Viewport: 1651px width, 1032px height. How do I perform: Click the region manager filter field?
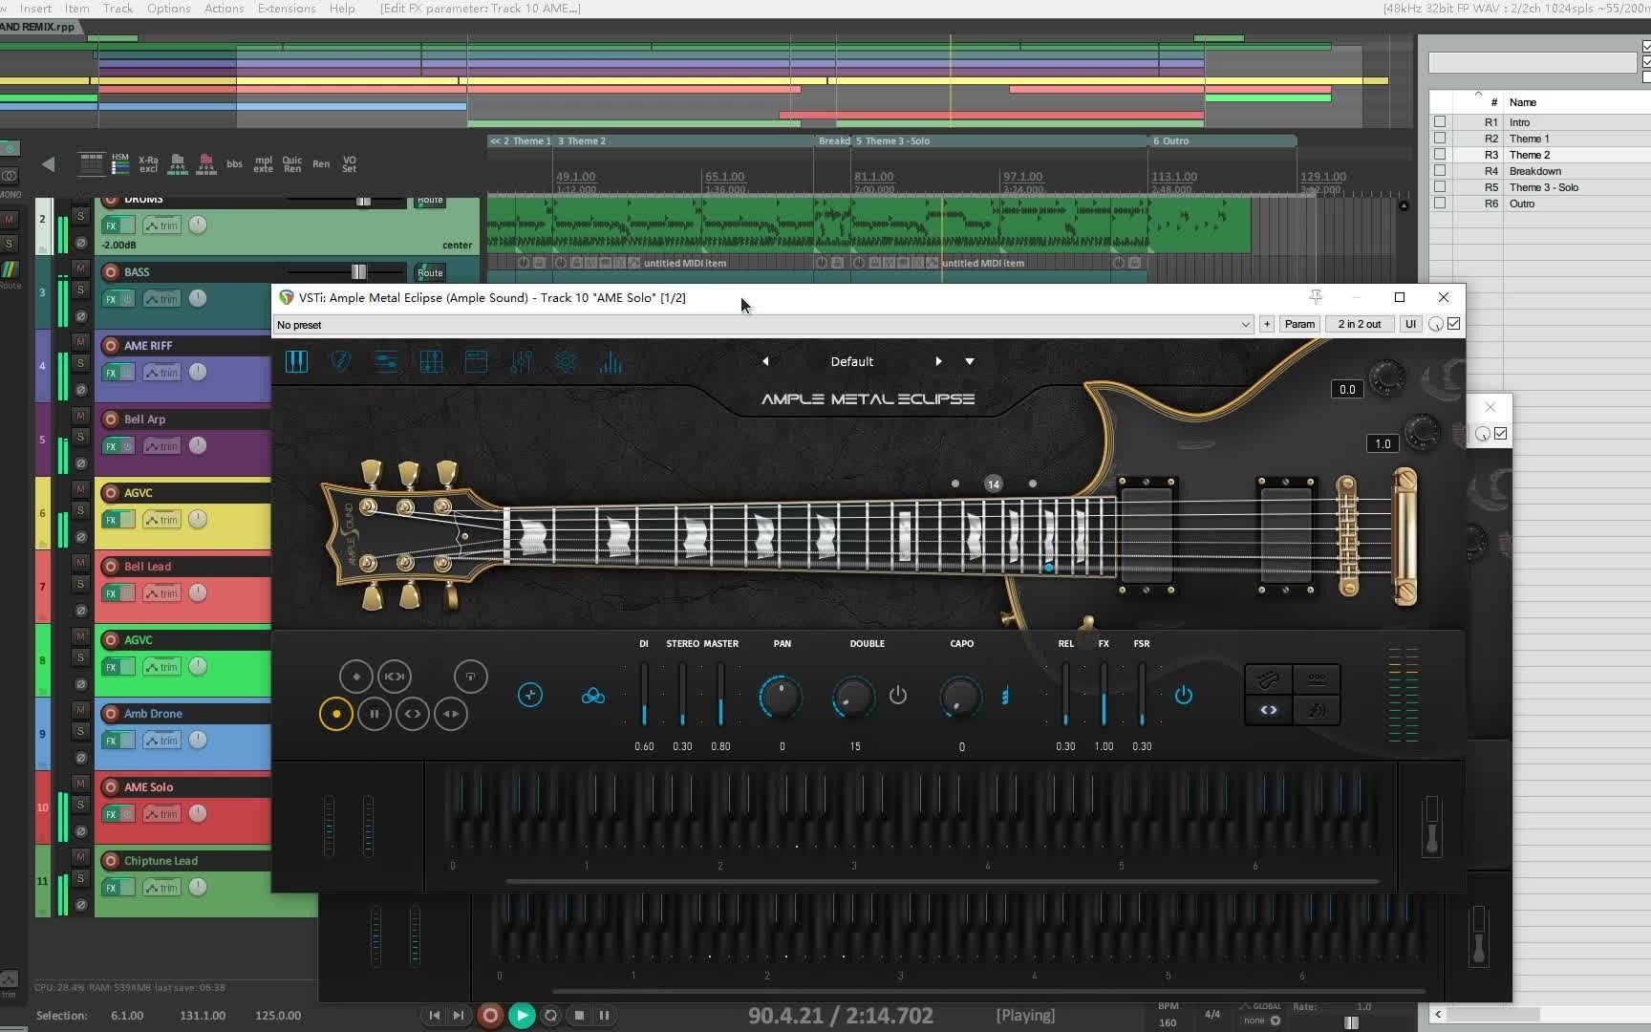coord(1532,63)
